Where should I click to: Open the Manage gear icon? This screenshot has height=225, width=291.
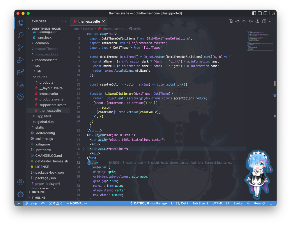coord(20,194)
